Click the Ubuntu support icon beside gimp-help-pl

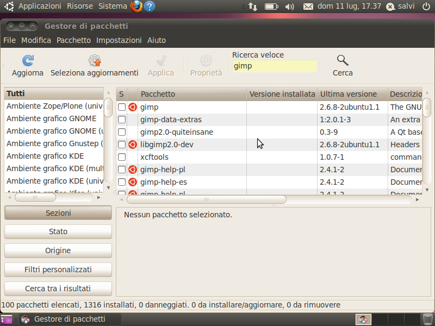click(x=133, y=170)
